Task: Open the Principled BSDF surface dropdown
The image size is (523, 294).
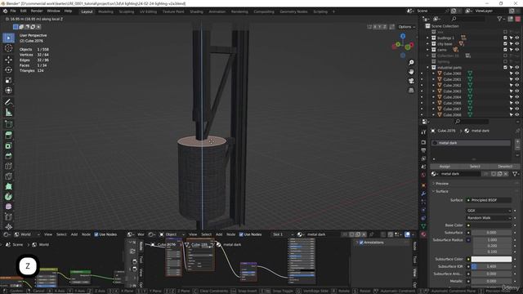Action: [489, 200]
